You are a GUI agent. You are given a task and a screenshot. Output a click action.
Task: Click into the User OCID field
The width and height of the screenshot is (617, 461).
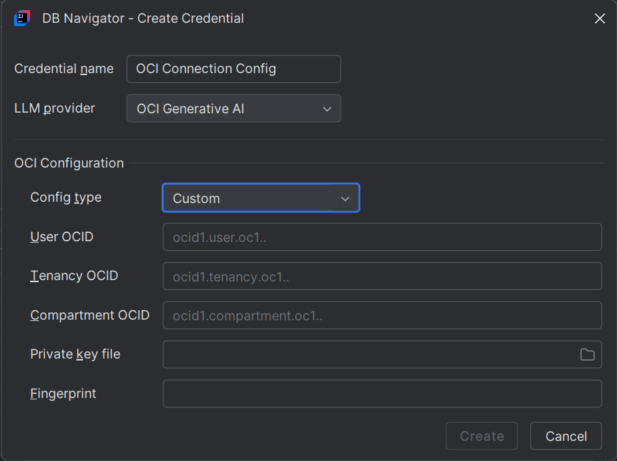pos(382,237)
